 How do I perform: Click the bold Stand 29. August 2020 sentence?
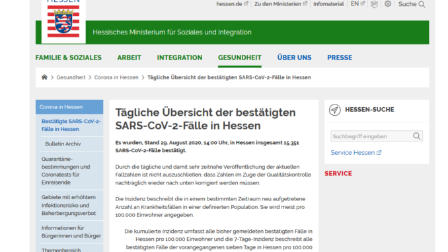[207, 146]
